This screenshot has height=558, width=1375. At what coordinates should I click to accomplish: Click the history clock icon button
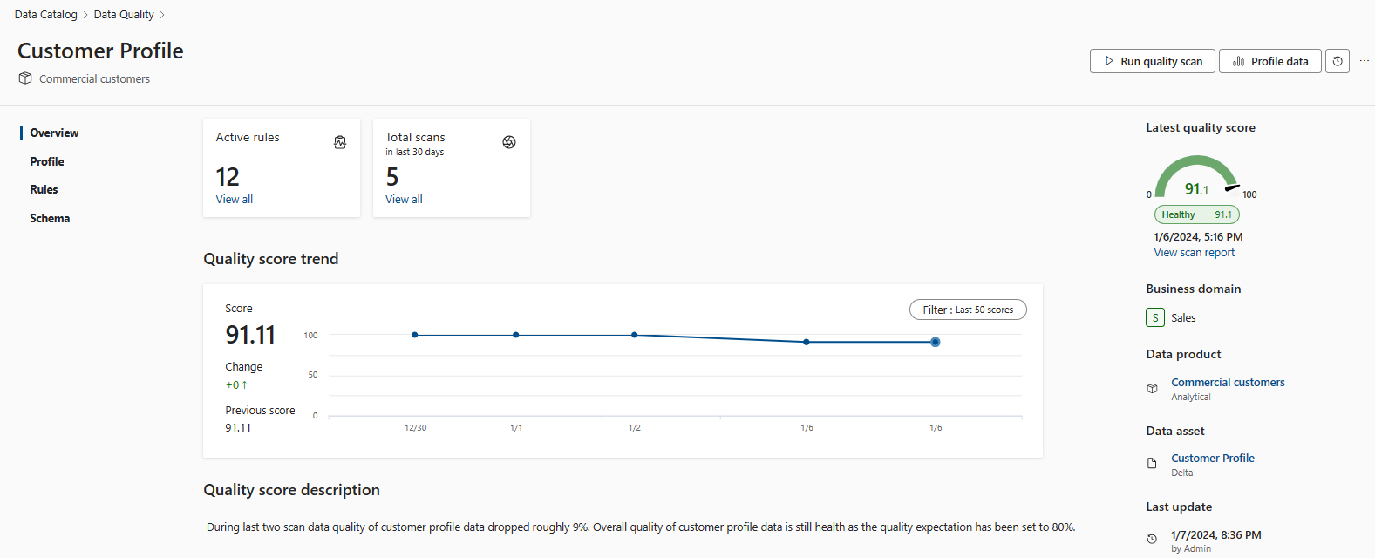1337,61
